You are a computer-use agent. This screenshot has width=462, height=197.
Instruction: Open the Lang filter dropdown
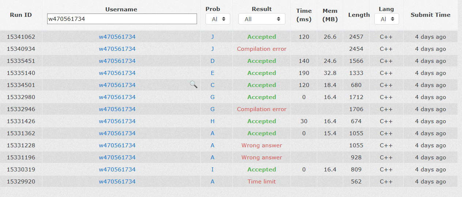(x=386, y=19)
